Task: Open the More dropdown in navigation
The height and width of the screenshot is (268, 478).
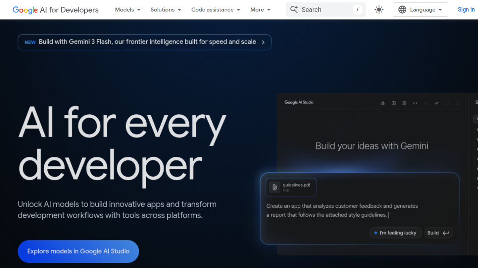Action: coord(261,10)
